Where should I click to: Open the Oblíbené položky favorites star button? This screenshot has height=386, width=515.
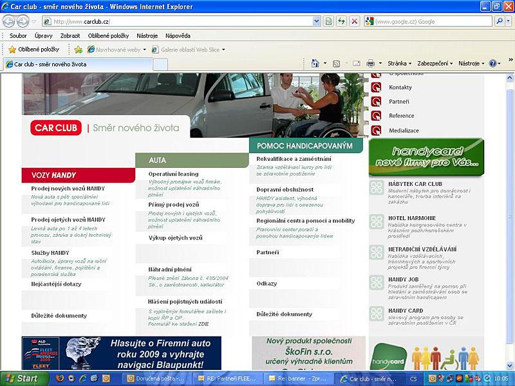tap(34, 50)
